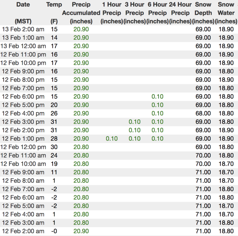Select the 0.10 one-hour precip value

112,139
